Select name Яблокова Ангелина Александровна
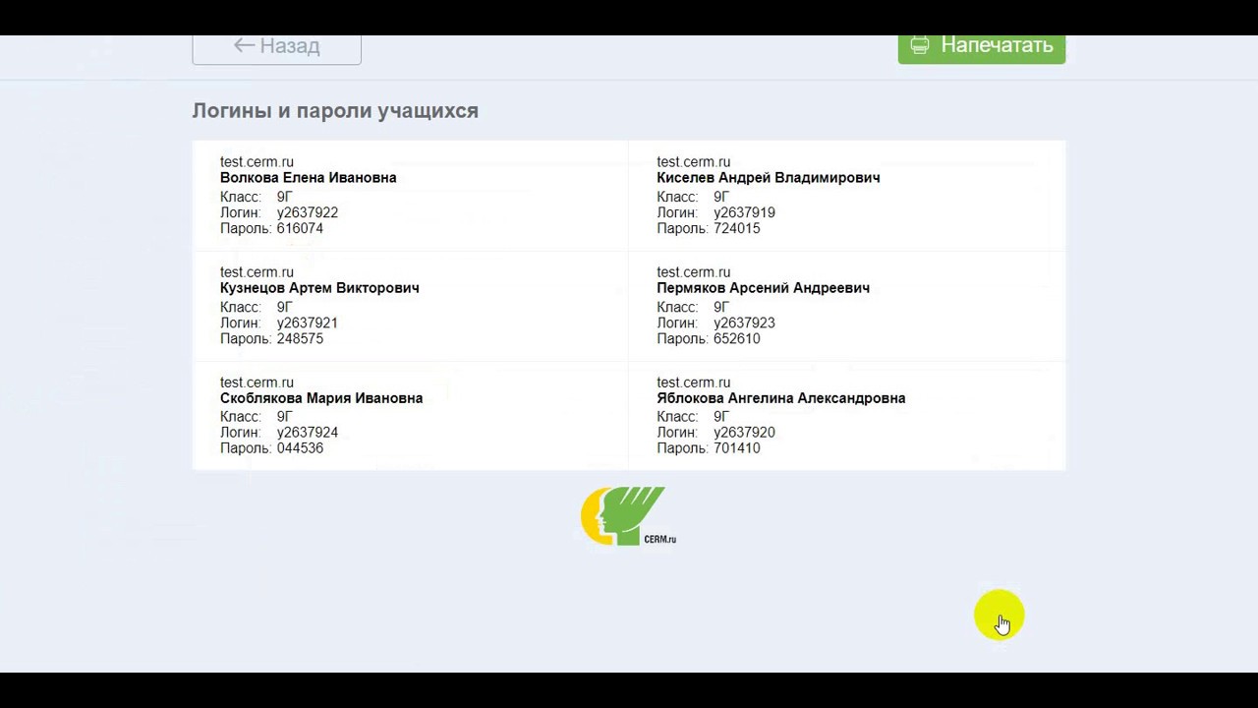 pos(781,398)
